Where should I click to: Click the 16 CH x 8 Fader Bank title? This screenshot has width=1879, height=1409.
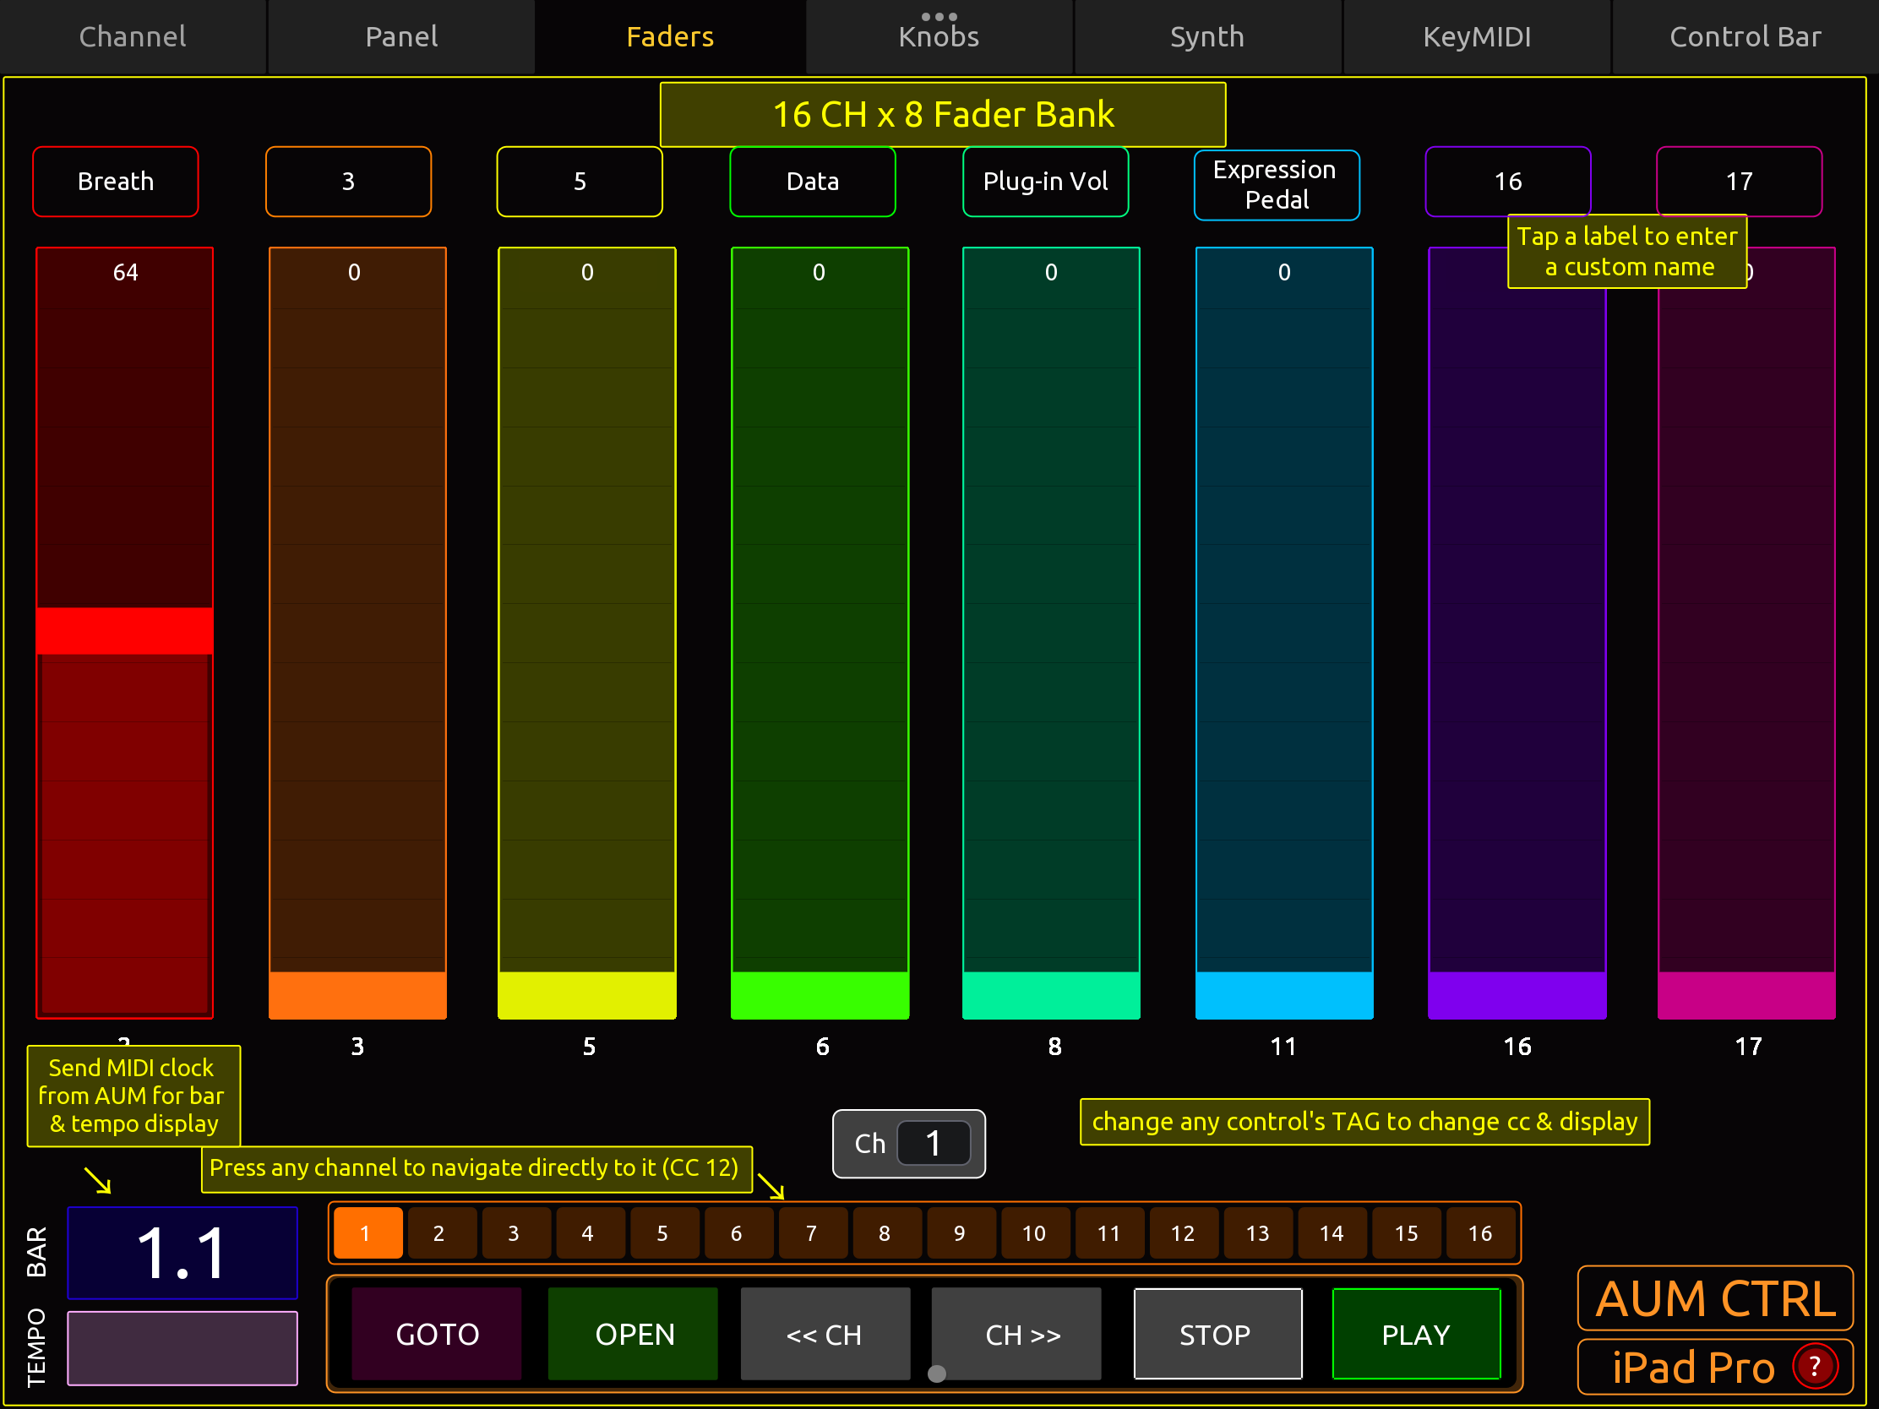click(943, 115)
